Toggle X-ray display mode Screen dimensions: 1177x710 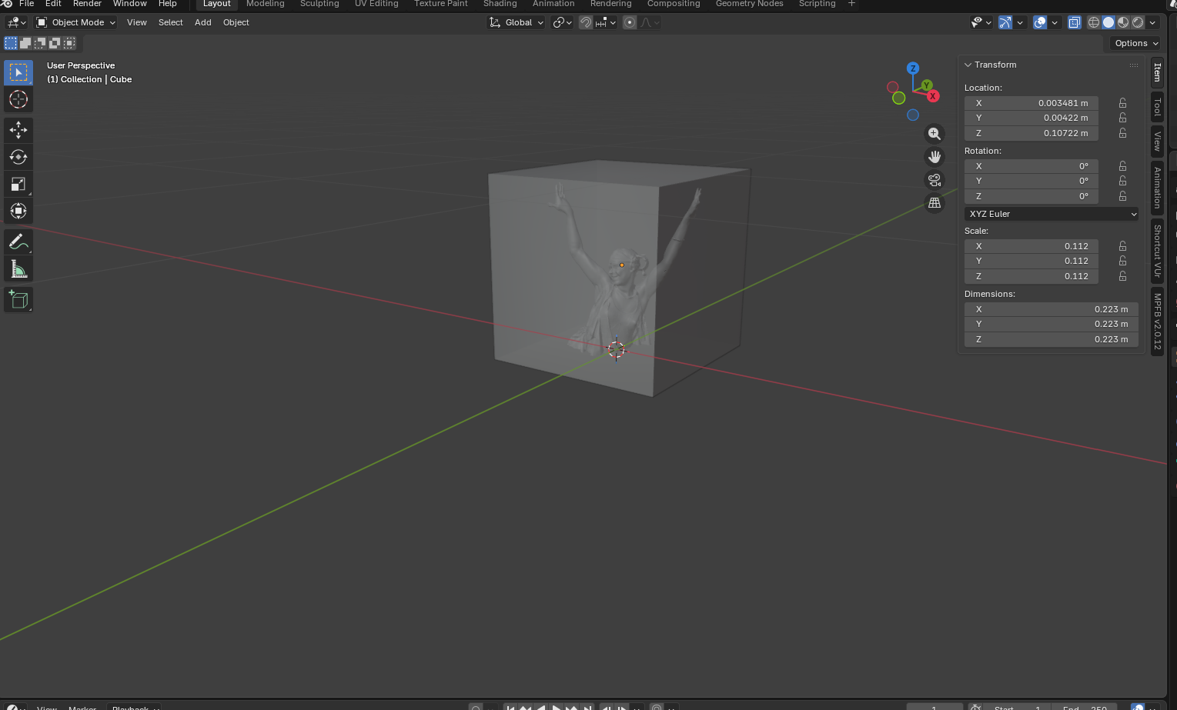click(x=1075, y=22)
